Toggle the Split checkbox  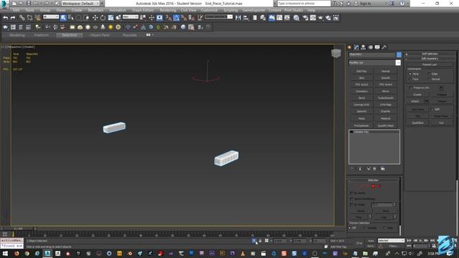tap(432, 110)
